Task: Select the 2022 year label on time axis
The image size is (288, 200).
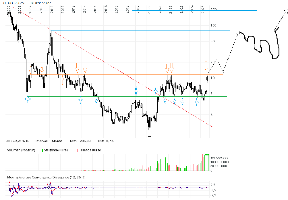Action: point(171,9)
